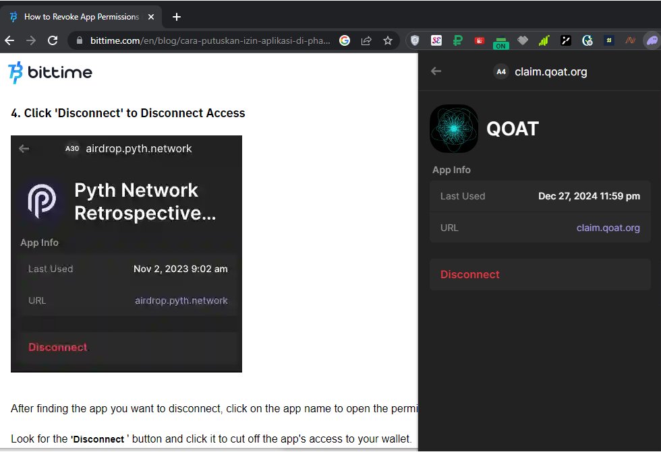Screen dimensions: 661x452
Task: Click the 'After finding the app' paragraph
Action: click(x=214, y=408)
